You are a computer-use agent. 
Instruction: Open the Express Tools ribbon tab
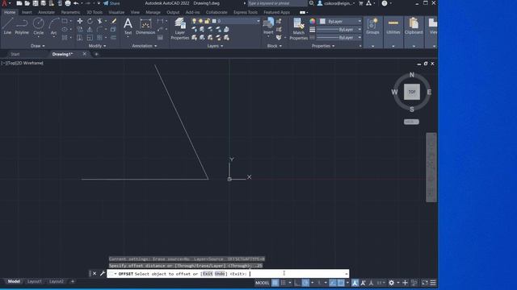tap(246, 12)
